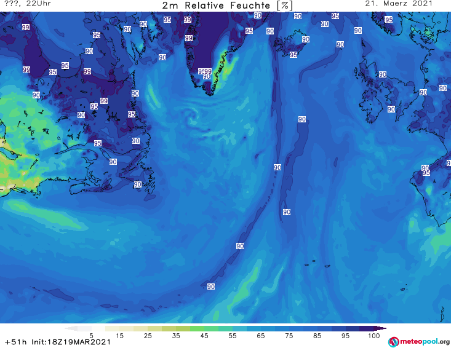This screenshot has height=348, width=451.
Task: Click the southernmost '90' label on the front
Action: [x=211, y=287]
